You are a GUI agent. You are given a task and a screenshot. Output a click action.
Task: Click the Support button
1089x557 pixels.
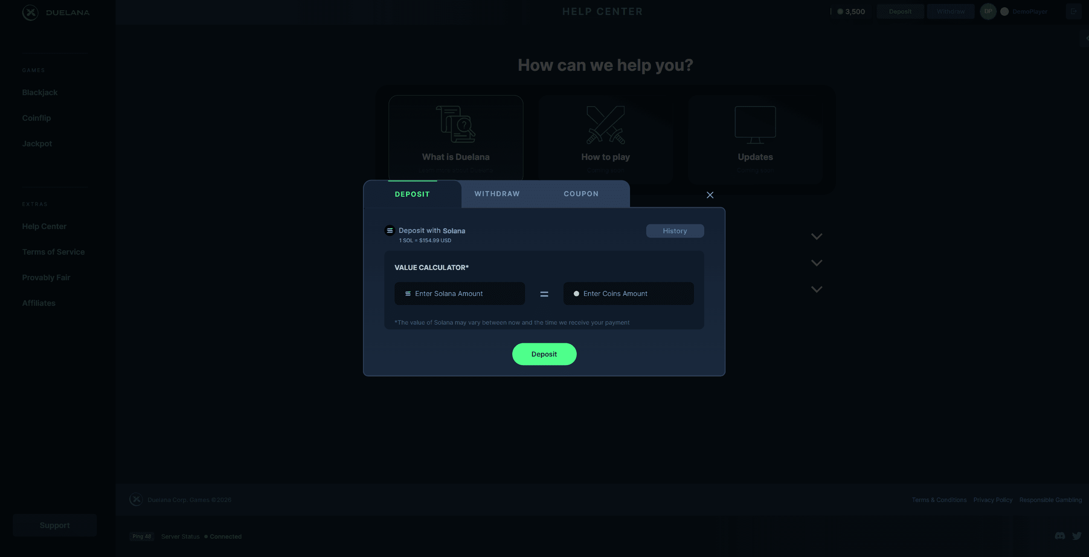[x=55, y=525]
